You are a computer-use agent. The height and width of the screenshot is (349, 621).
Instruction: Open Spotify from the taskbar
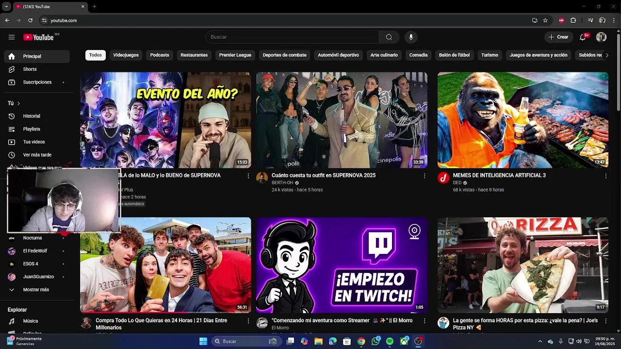[390, 341]
